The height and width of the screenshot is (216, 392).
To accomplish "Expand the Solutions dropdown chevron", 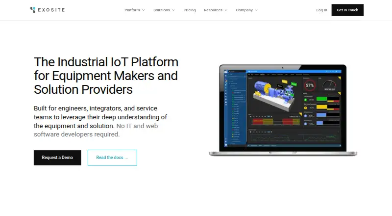I will (173, 10).
